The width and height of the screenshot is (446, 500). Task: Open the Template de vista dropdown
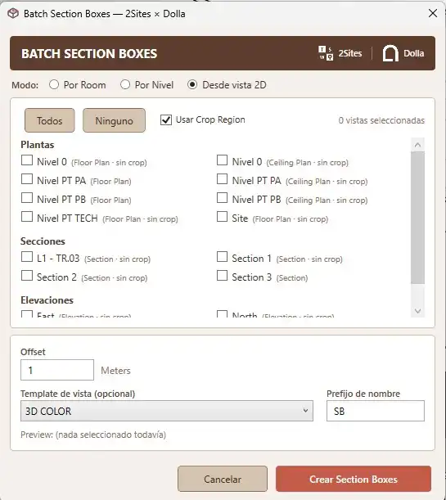(x=167, y=411)
